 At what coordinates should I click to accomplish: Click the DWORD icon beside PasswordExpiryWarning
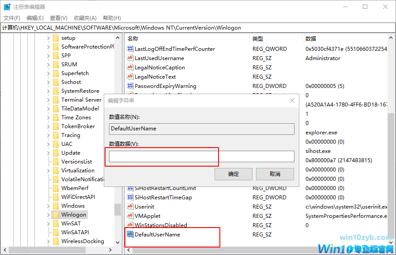click(130, 86)
